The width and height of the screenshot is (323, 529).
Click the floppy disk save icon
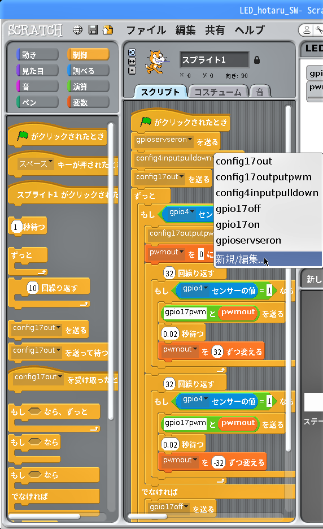tap(93, 30)
